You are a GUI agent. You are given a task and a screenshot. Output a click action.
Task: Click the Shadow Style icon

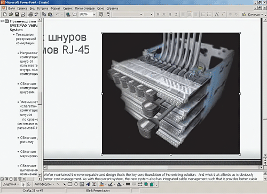146,184
